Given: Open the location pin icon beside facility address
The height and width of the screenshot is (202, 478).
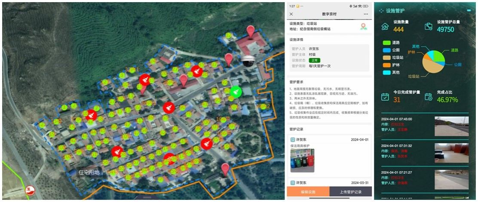Looking at the screenshot, I should (x=364, y=27).
